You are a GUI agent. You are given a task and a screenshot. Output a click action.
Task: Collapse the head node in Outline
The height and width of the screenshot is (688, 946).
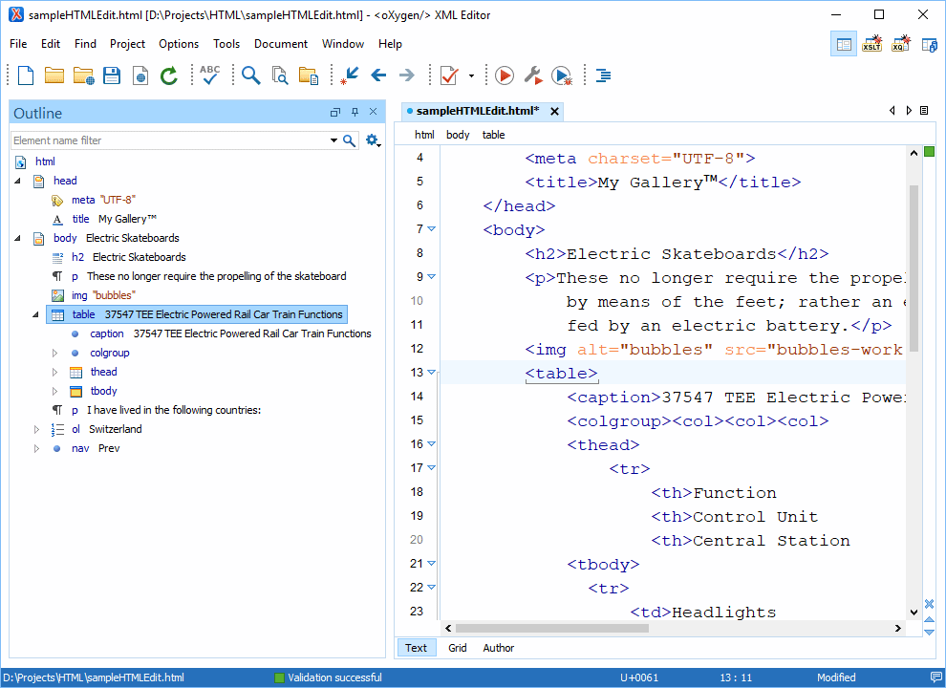click(x=17, y=181)
